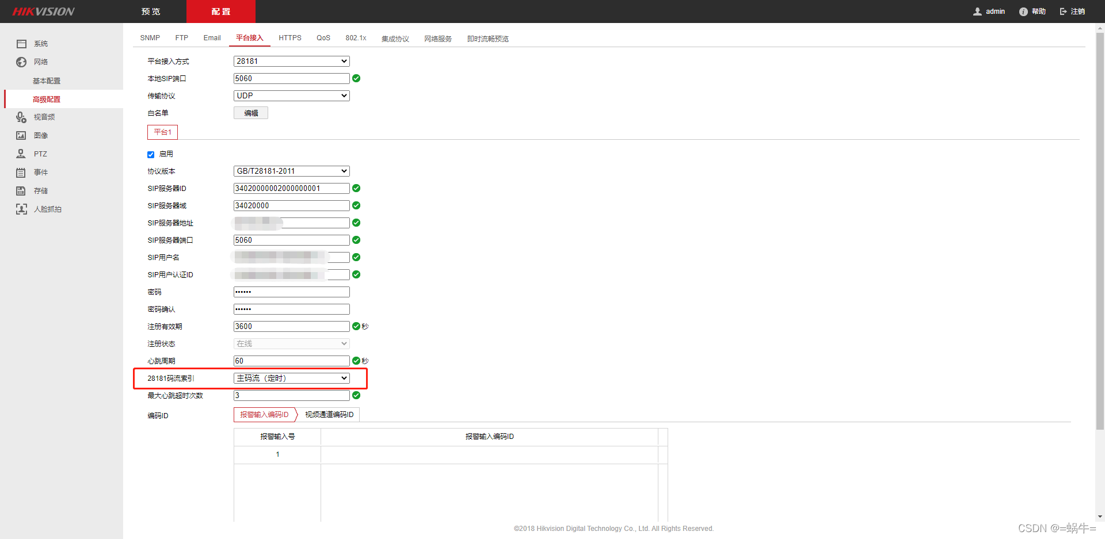Viewport: 1105px width, 539px height.
Task: Click green check beside 心跳周期
Action: click(356, 361)
